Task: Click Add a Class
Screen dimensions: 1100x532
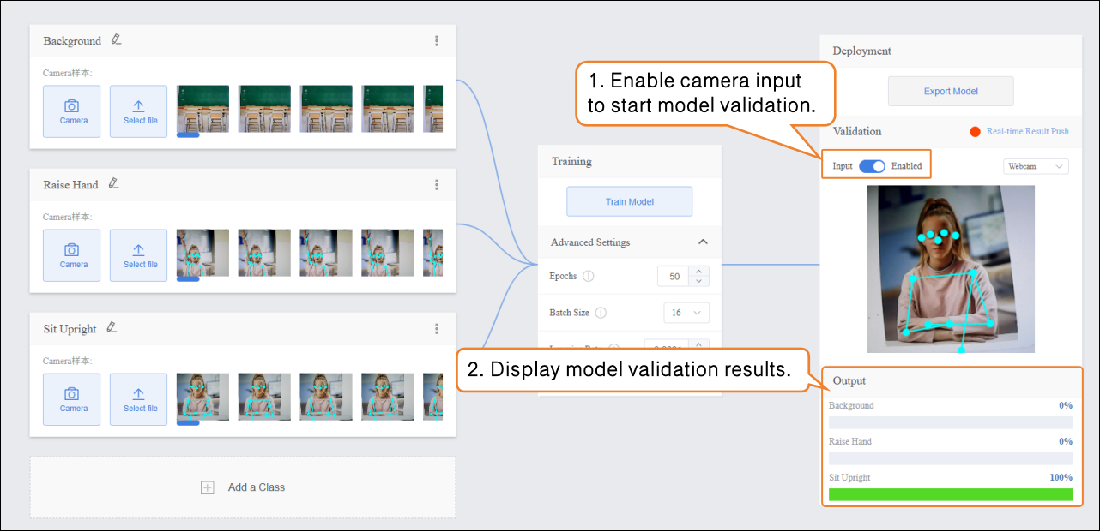Action: point(244,487)
